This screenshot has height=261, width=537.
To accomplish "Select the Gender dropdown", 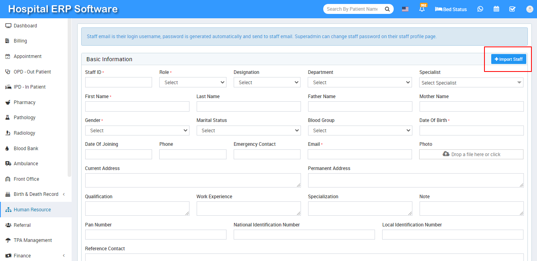I will (137, 130).
